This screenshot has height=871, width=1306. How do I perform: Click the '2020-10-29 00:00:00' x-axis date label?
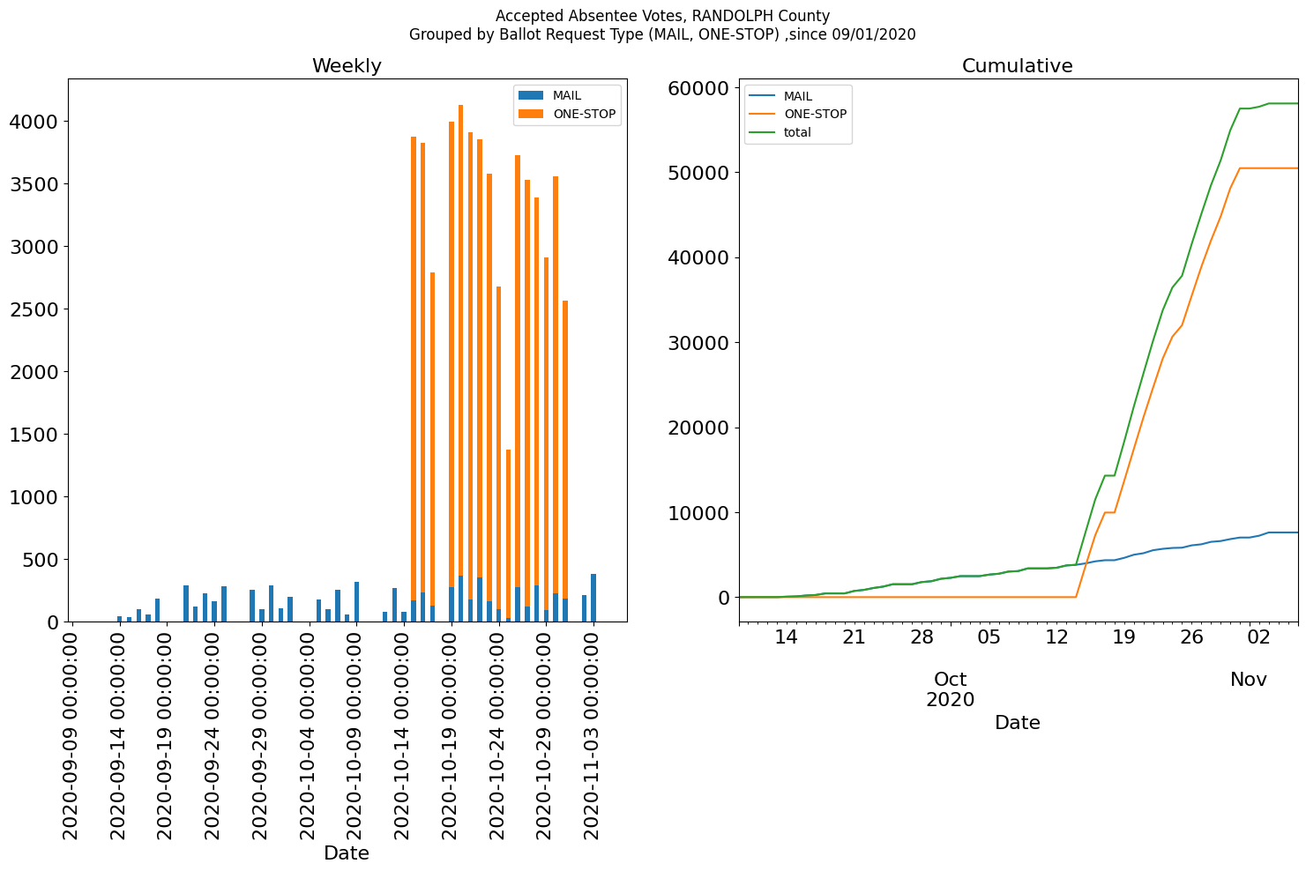546,734
